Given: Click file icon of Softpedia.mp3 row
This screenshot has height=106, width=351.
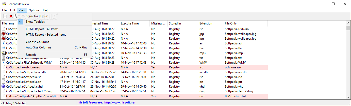Looking at the screenshot, I should coord(4,53).
